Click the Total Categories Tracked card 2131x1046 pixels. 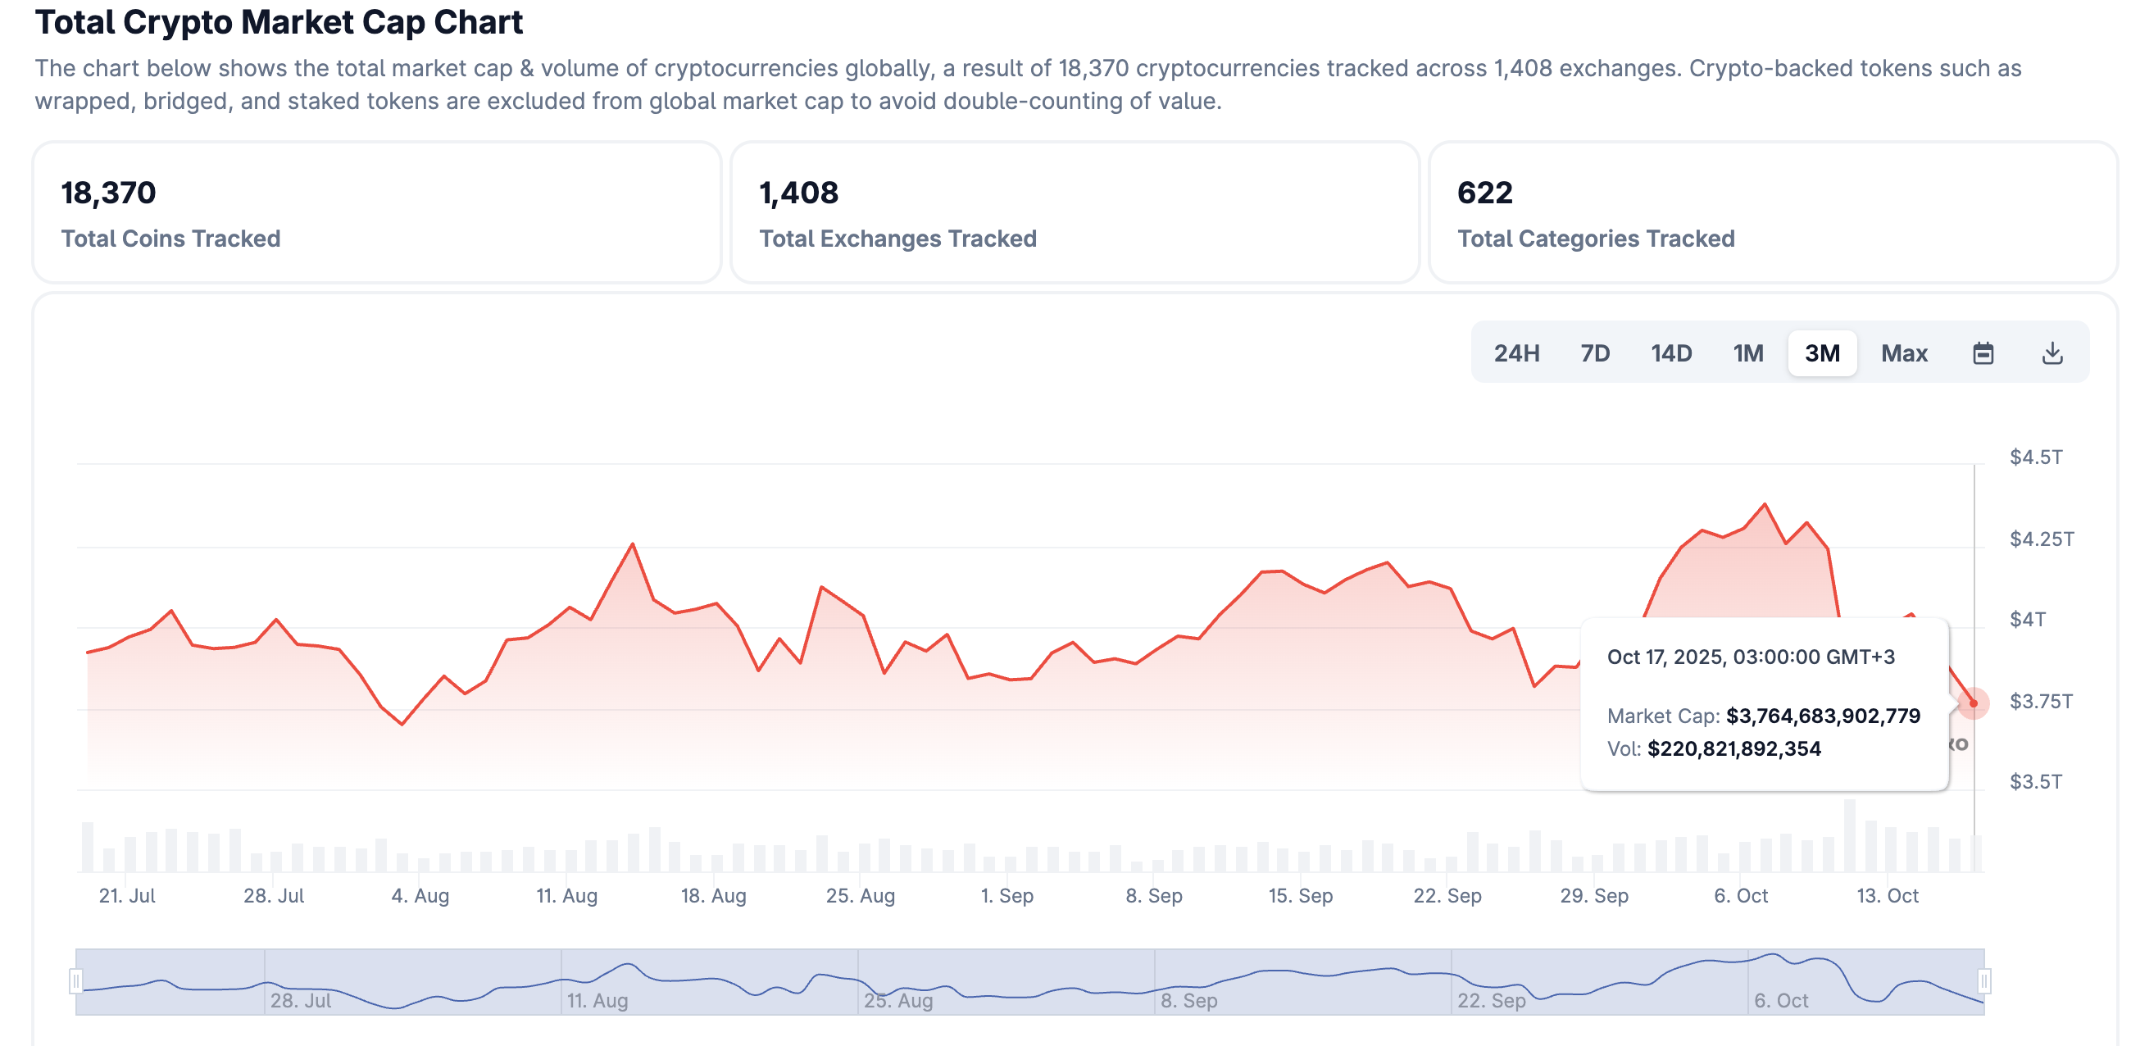click(1772, 212)
